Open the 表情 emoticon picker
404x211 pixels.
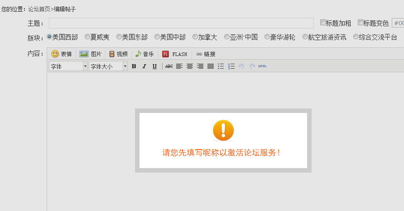(x=61, y=54)
